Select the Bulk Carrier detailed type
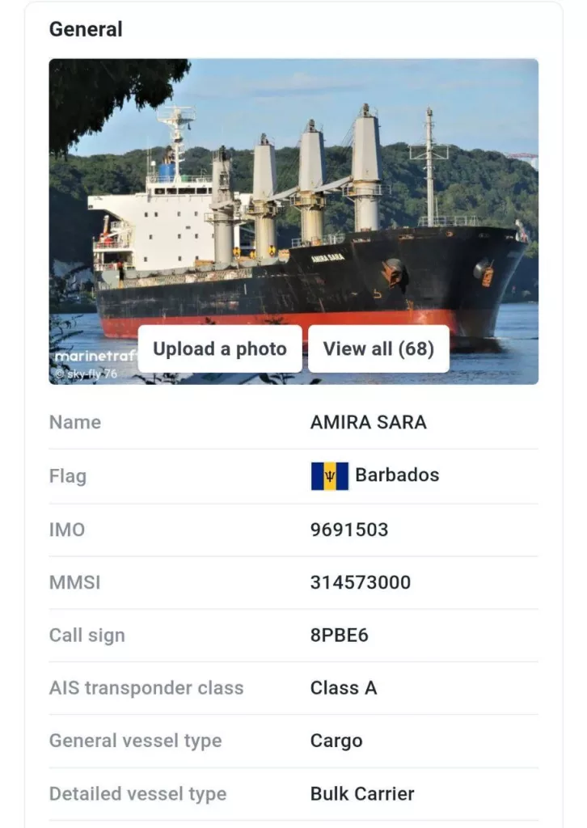The image size is (587, 828). click(362, 794)
